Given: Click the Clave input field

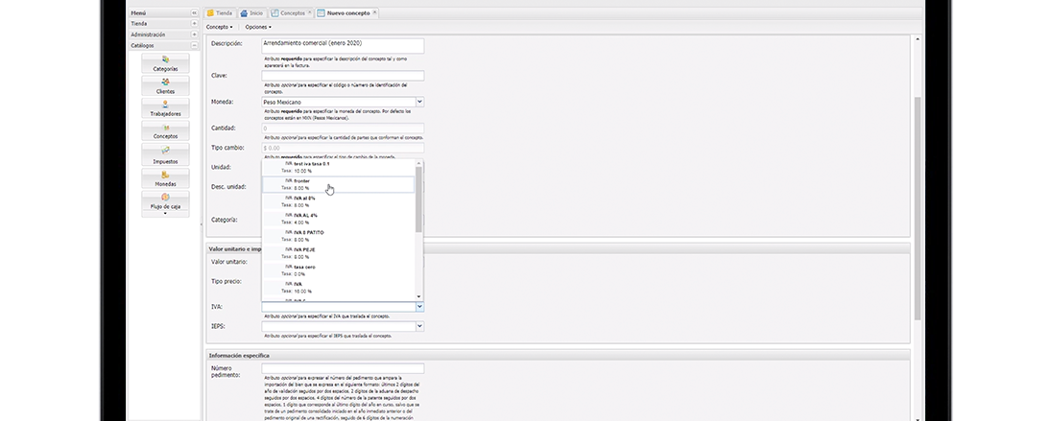Looking at the screenshot, I should (x=343, y=76).
